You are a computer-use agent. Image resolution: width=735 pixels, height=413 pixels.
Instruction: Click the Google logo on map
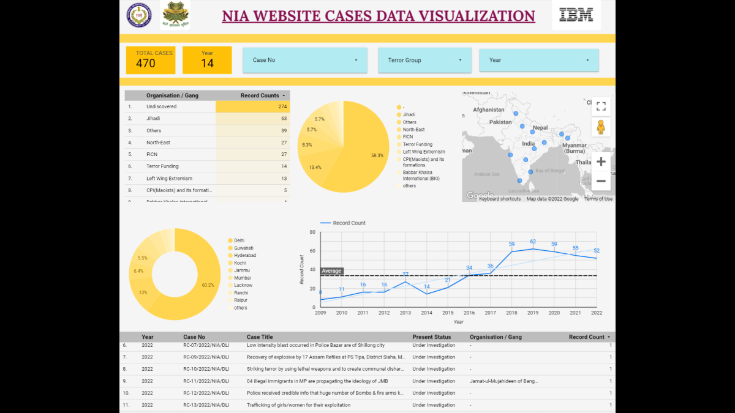480,196
